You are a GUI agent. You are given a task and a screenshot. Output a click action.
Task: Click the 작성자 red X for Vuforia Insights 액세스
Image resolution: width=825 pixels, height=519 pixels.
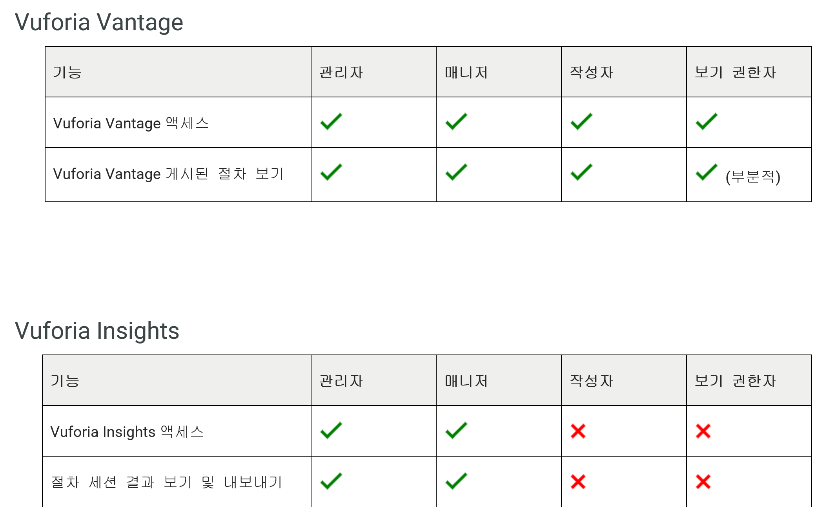578,431
